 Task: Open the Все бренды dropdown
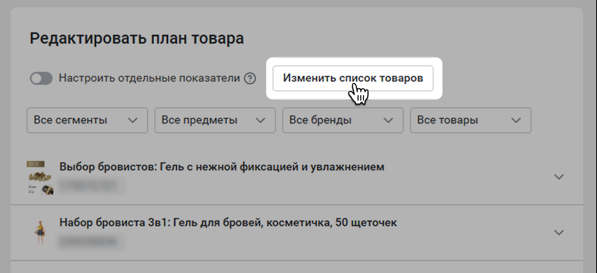pyautogui.click(x=343, y=120)
